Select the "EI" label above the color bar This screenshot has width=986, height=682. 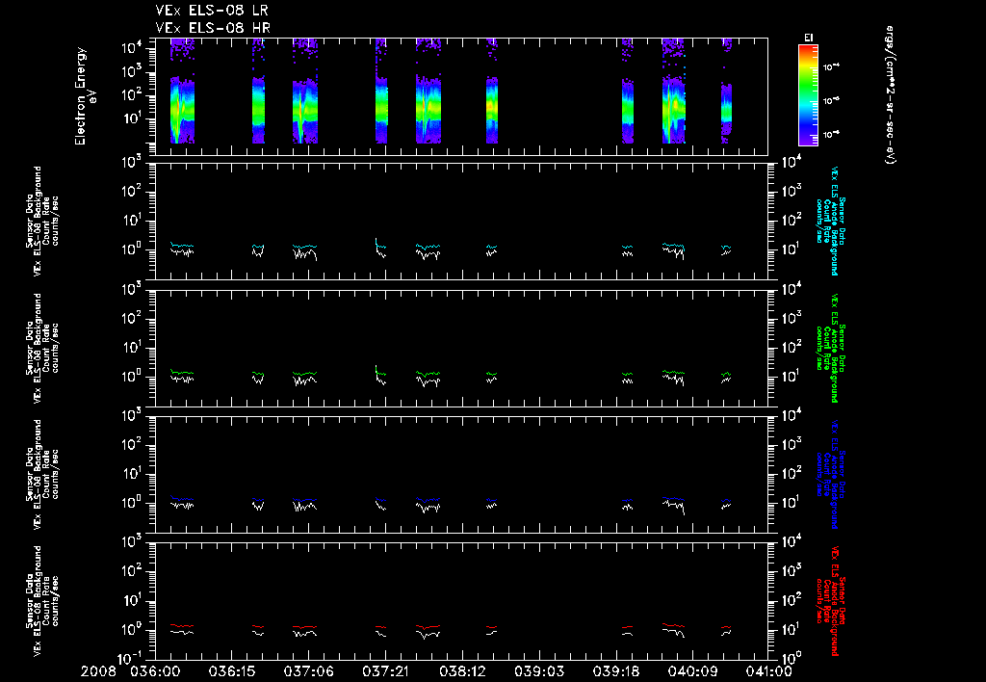click(x=808, y=38)
